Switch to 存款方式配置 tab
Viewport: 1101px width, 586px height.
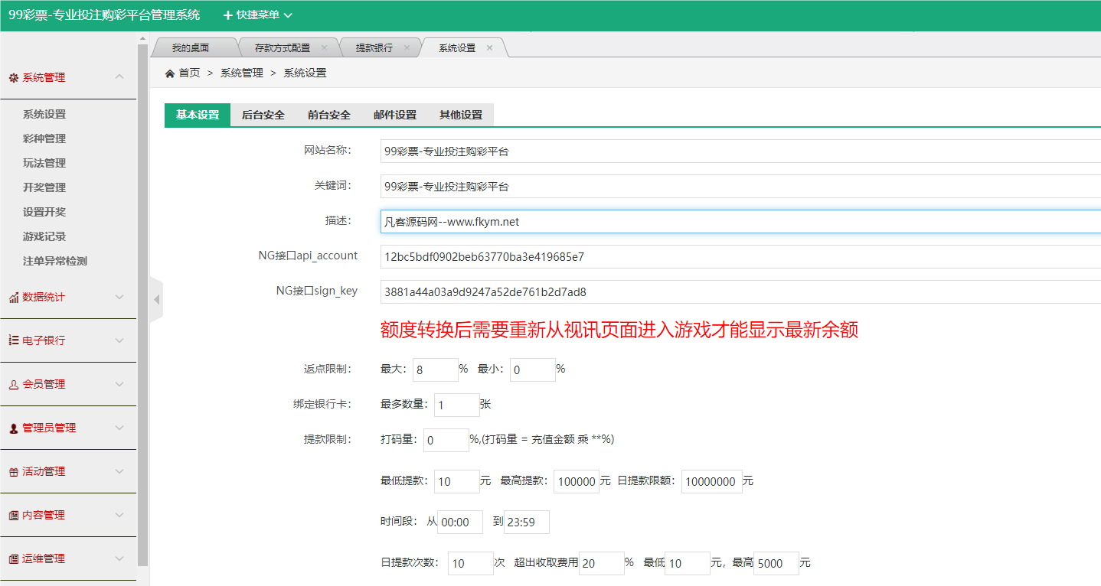pos(283,47)
